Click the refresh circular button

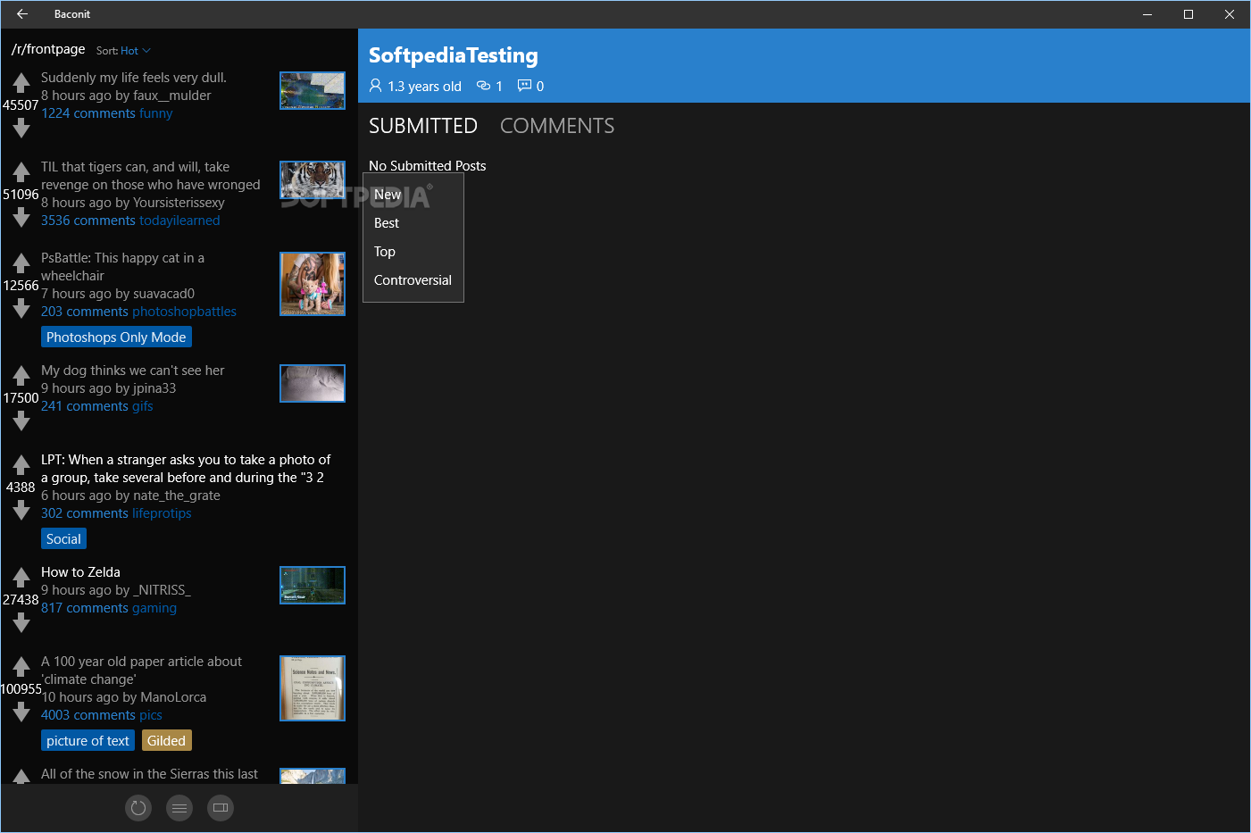coord(138,808)
